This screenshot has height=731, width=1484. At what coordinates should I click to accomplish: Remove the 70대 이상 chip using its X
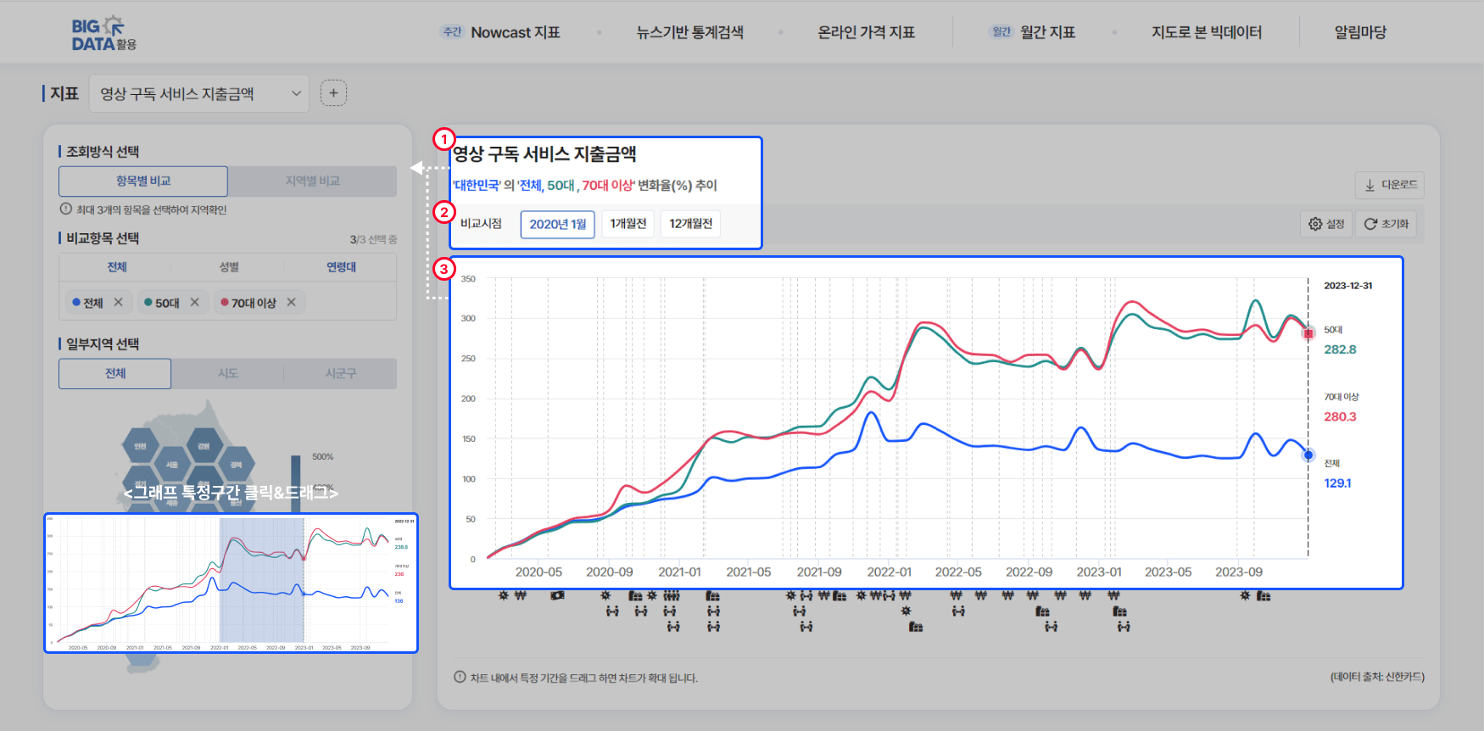click(x=292, y=303)
